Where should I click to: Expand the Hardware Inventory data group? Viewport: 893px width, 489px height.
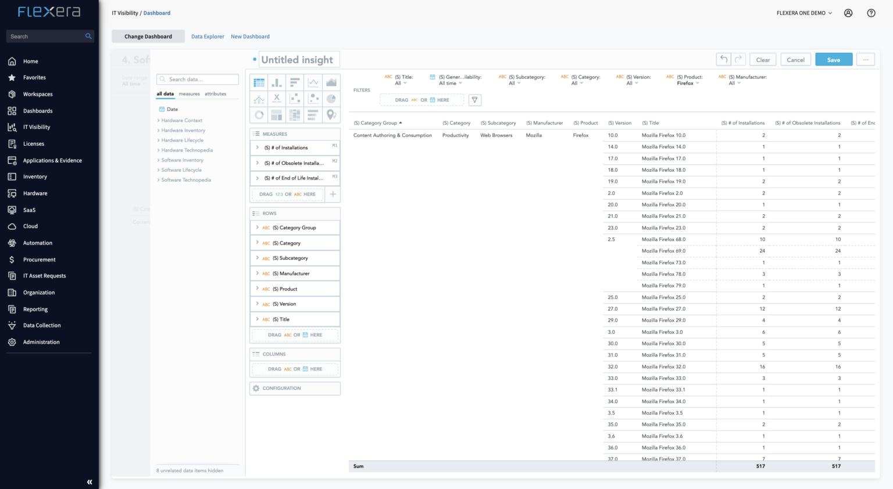[182, 130]
